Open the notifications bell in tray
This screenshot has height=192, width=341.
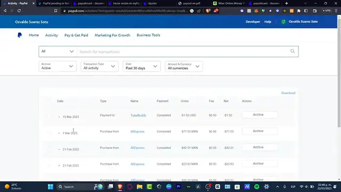click(335, 187)
